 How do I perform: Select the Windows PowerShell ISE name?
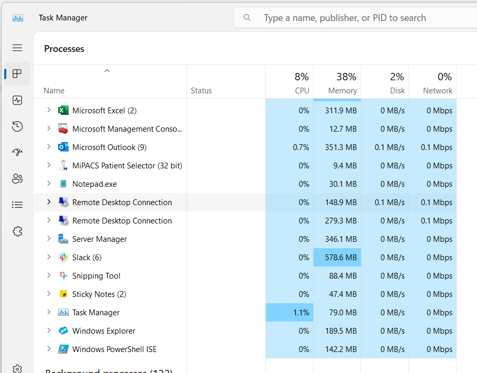click(114, 349)
